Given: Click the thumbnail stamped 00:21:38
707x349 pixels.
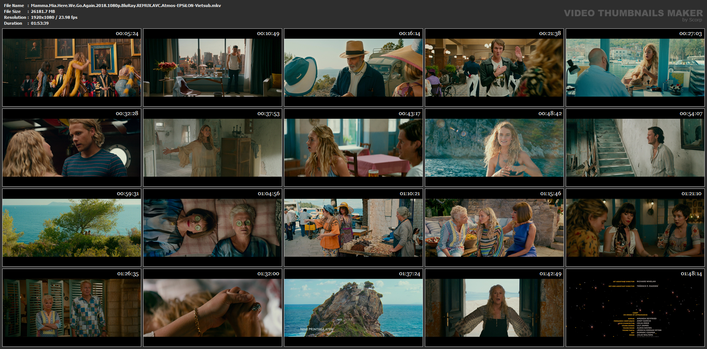Looking at the screenshot, I should point(494,68).
